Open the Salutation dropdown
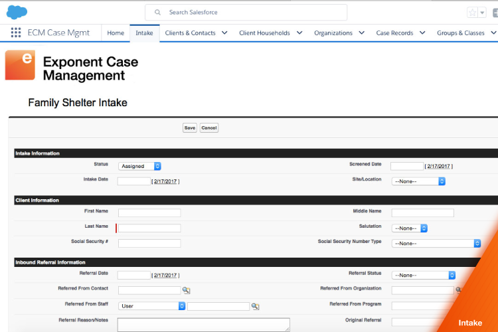498x332 pixels. (410, 228)
